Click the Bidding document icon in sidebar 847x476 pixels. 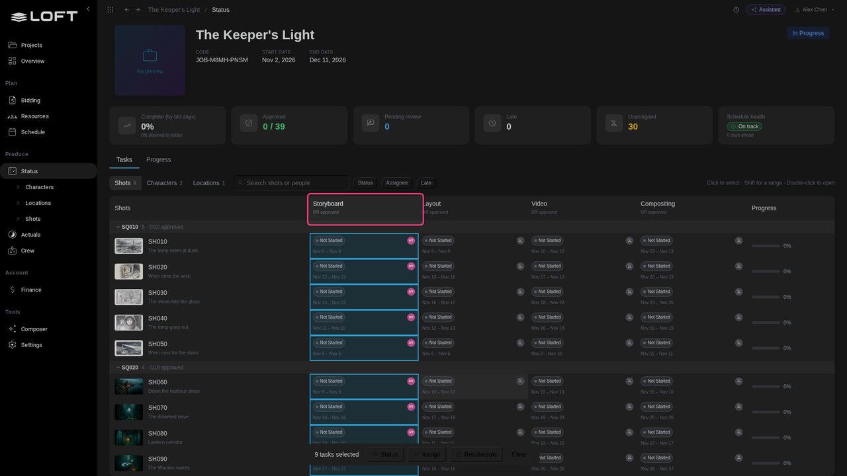tap(13, 100)
